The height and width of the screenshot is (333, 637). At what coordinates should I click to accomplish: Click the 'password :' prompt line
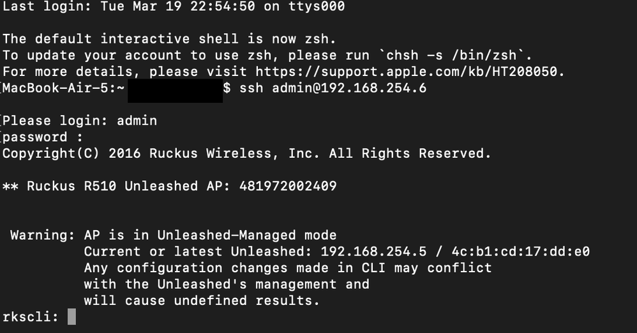[x=43, y=137]
